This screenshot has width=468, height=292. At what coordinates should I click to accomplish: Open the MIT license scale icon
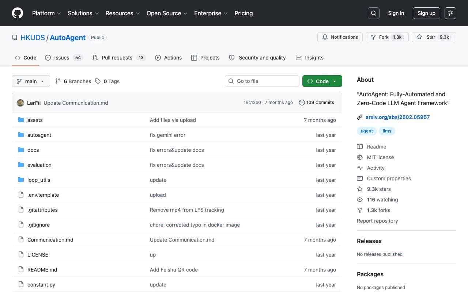pos(360,157)
